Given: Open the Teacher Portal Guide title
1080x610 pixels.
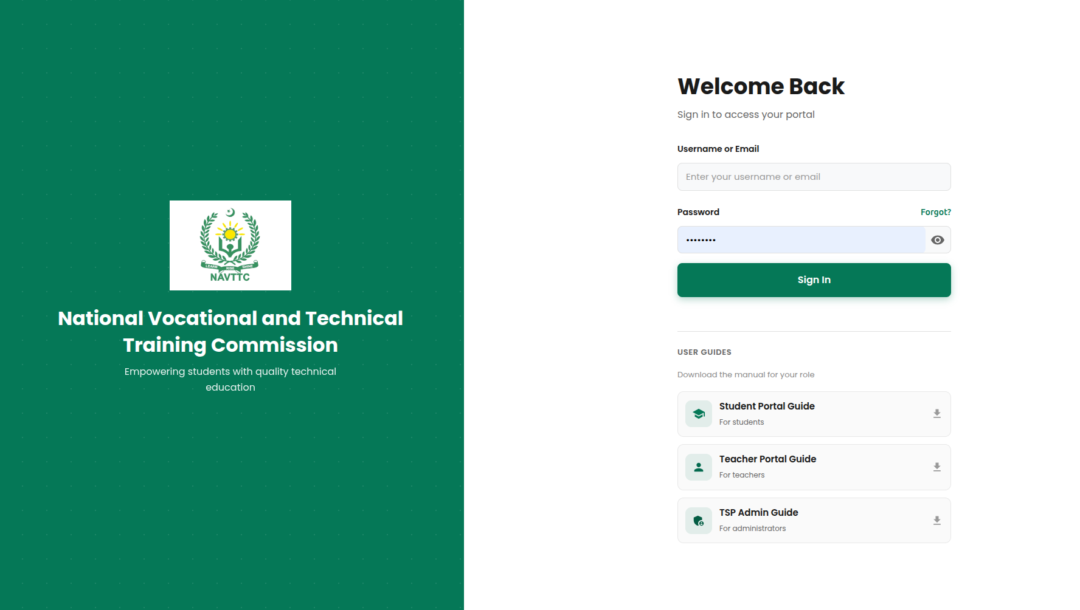Looking at the screenshot, I should pyautogui.click(x=767, y=459).
